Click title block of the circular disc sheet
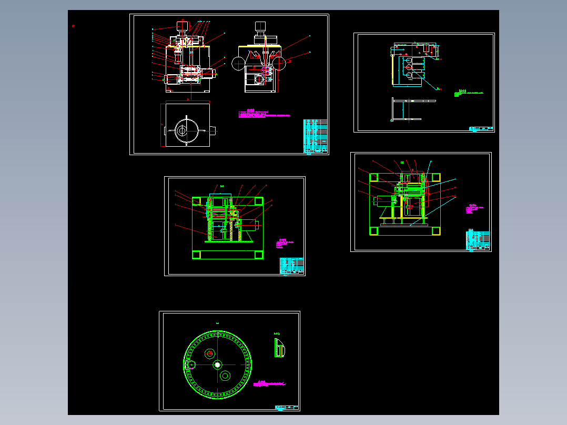 [x=287, y=408]
